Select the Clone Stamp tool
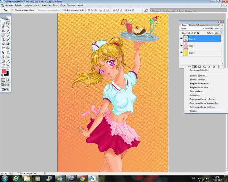Screen dimensions: 228x182 coord(3,39)
